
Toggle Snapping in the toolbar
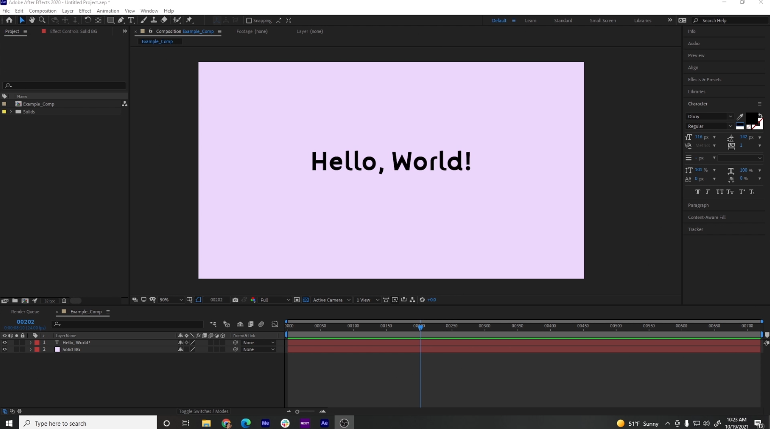(249, 21)
